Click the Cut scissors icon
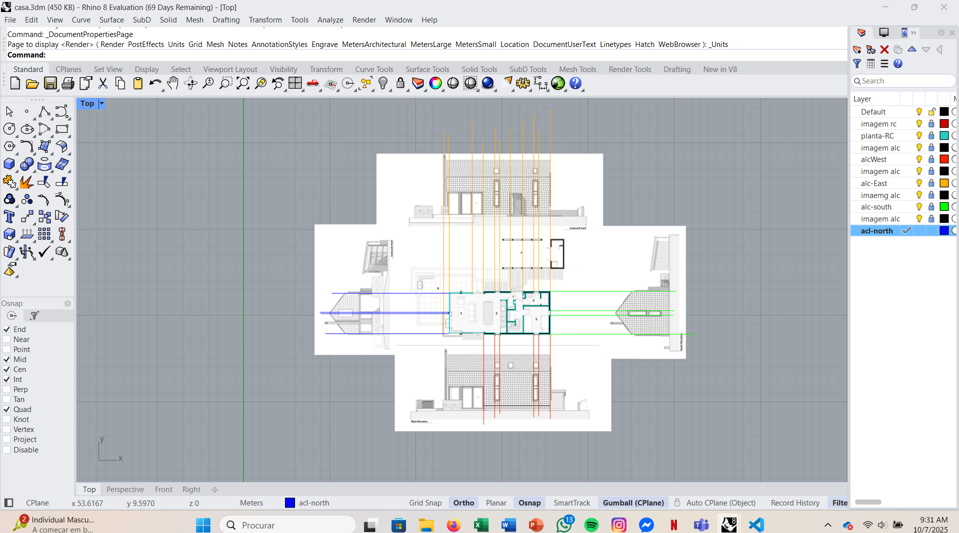959x533 pixels. pyautogui.click(x=103, y=83)
